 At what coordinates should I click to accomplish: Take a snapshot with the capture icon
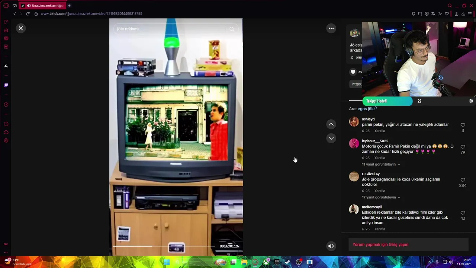point(420,14)
